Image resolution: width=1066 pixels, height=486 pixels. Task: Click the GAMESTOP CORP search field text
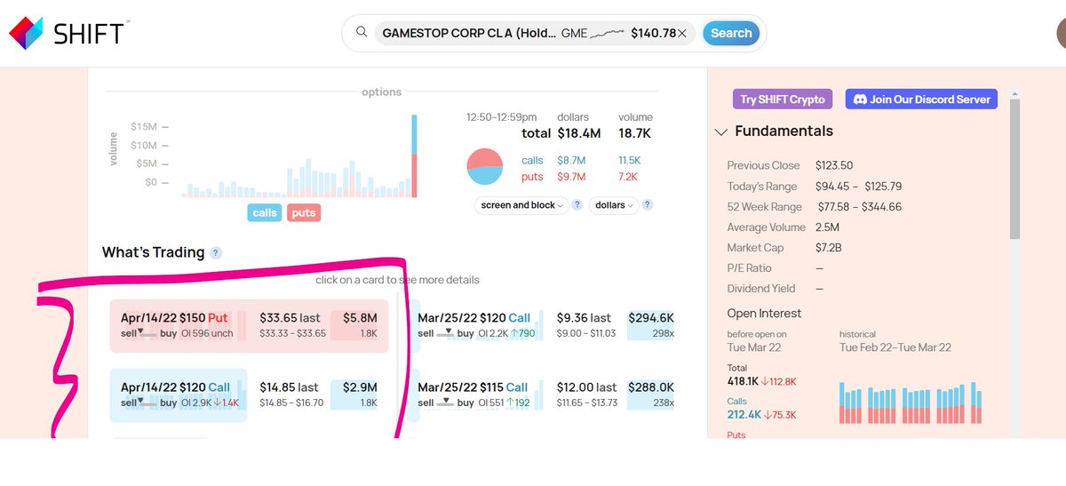pyautogui.click(x=468, y=33)
